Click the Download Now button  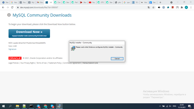[x=29, y=33]
